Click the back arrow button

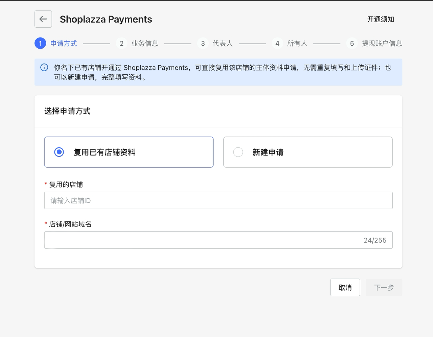[43, 19]
